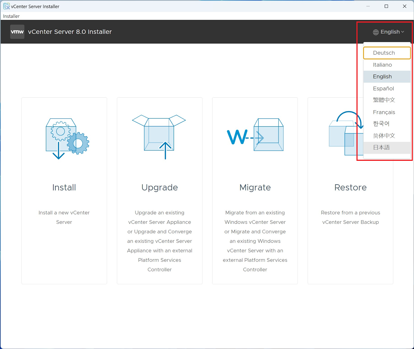Choose Italiano in the language menu
414x349 pixels.
[x=387, y=65]
